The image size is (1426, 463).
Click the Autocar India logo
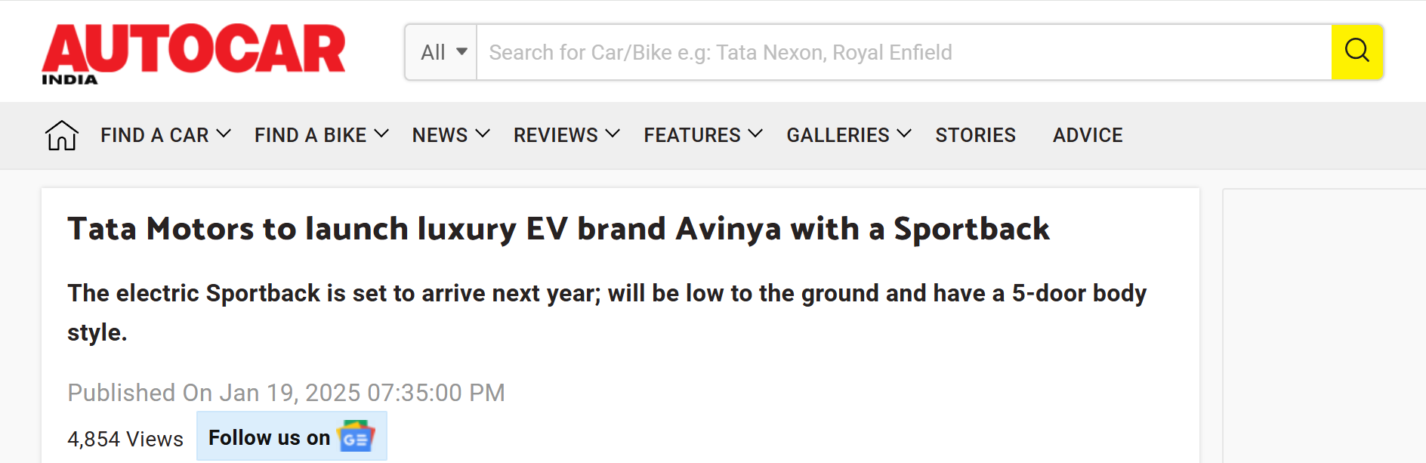193,53
